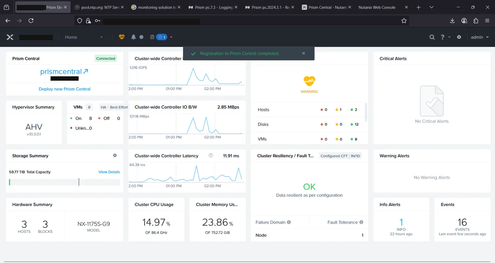
Task: Click the running tasks count badge
Action: (162, 37)
